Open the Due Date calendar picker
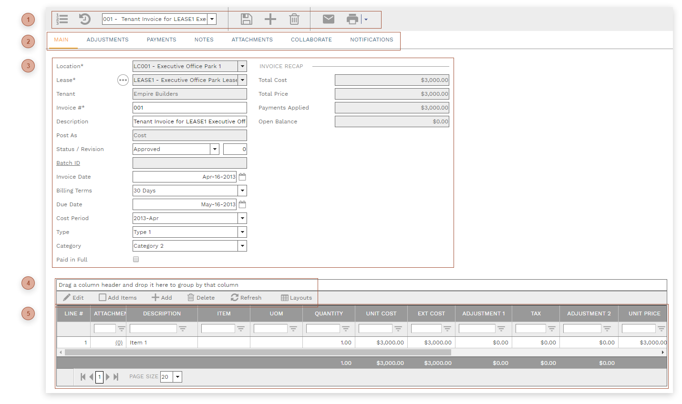The image size is (682, 404). point(242,204)
